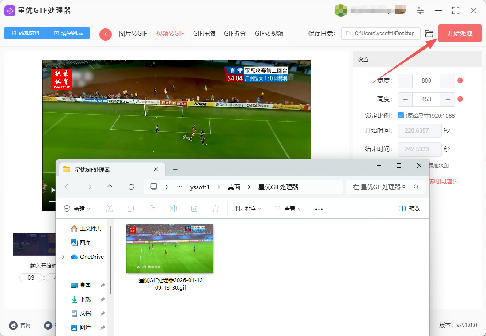
Task: Click the 开始处理 button
Action: 459,33
